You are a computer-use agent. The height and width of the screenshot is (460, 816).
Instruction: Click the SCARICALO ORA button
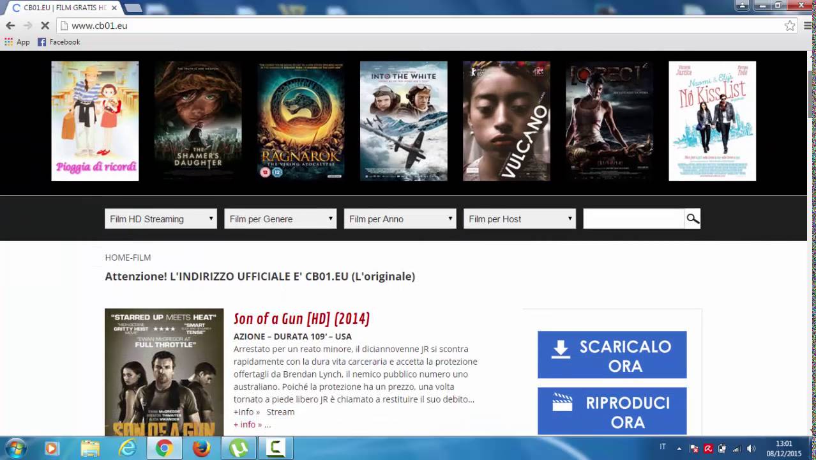coord(612,355)
